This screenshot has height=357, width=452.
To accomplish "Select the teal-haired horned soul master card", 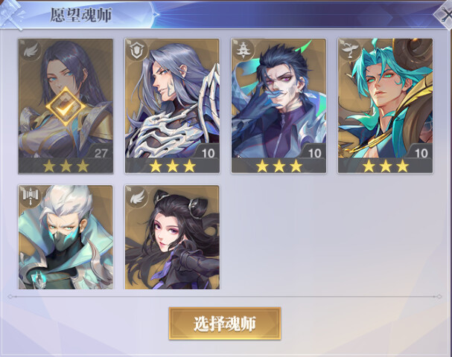I will coord(385,106).
